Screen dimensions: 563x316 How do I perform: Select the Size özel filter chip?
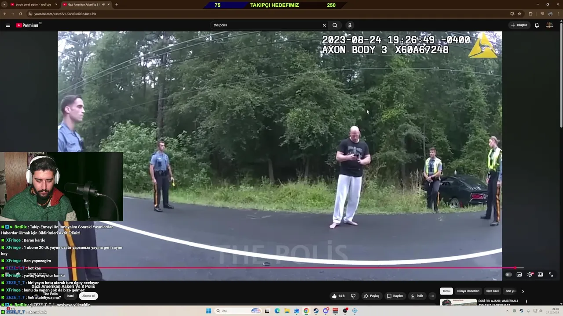(492, 291)
